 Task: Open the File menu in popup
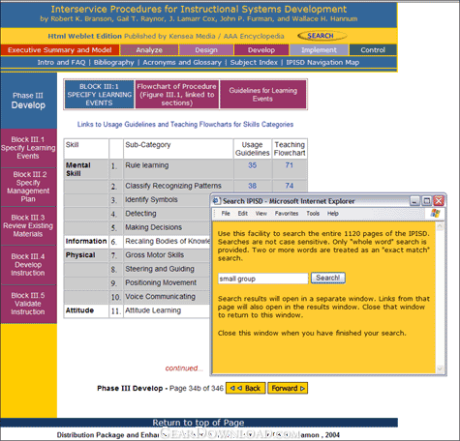pos(226,214)
